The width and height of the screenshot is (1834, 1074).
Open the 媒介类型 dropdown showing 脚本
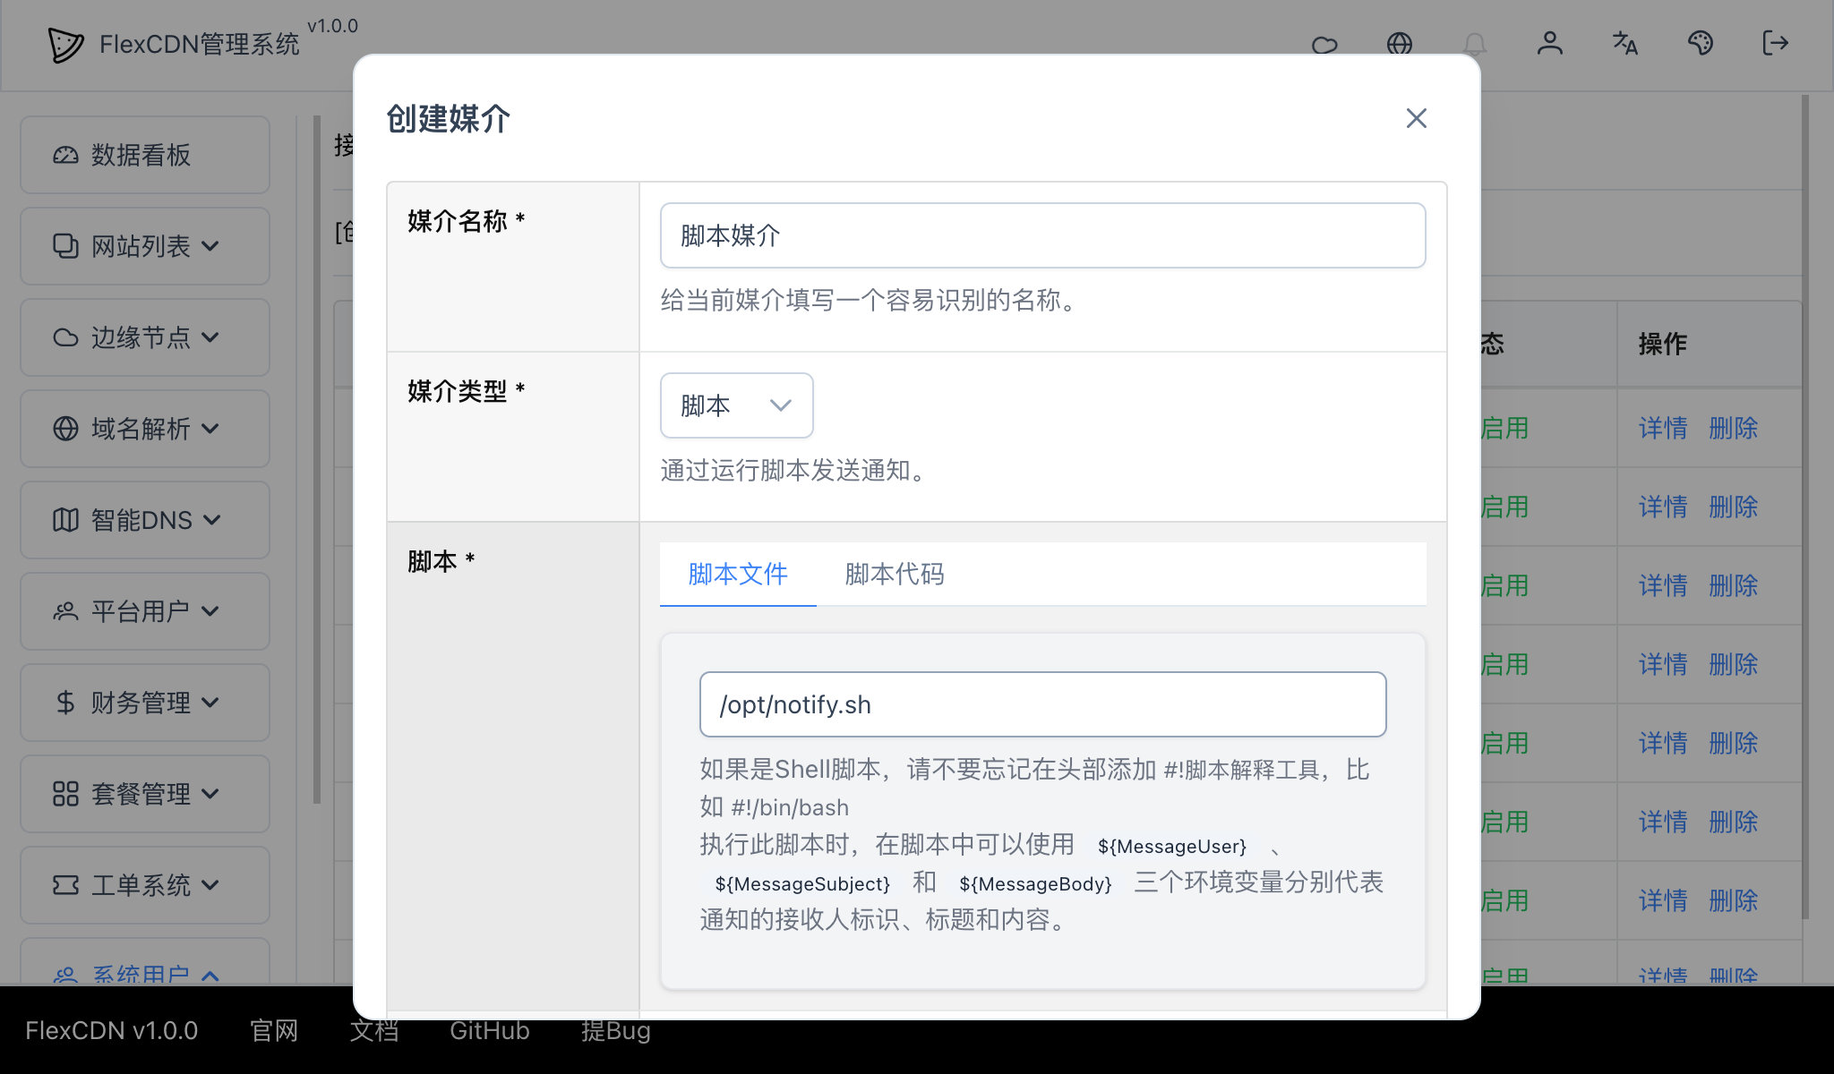coord(735,405)
